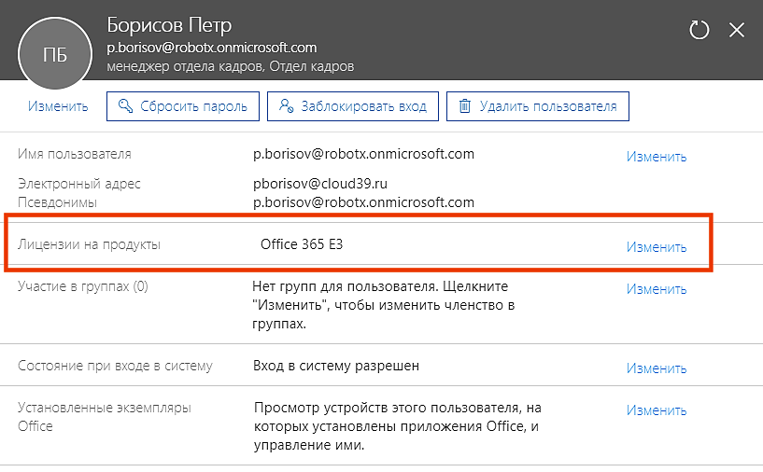Click the top Изменить link under avatar
The image size is (763, 472).
pyautogui.click(x=58, y=106)
